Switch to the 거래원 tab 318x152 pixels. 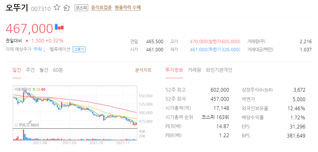click(x=194, y=70)
